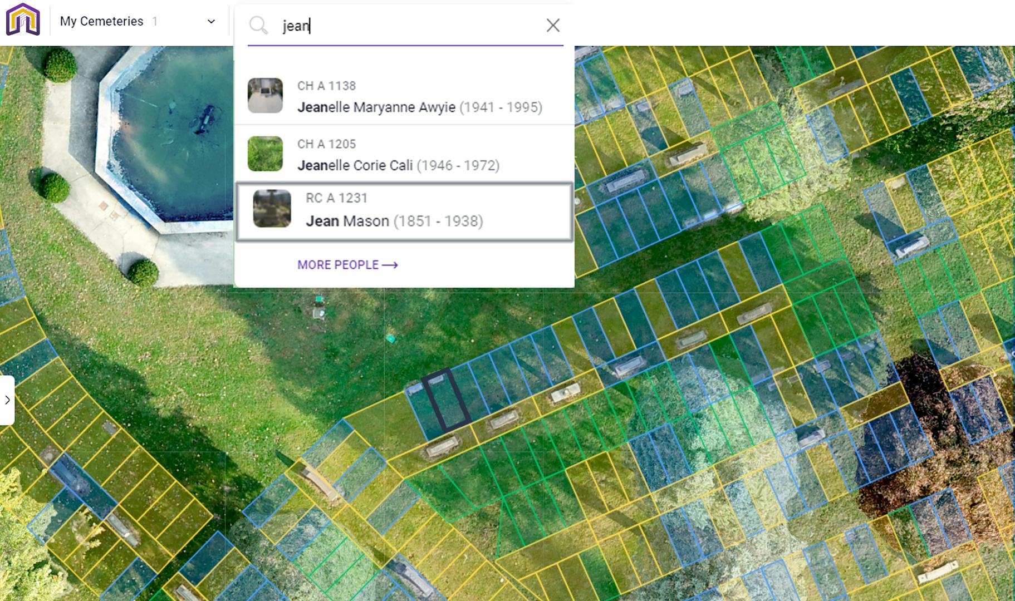Screen dimensions: 1015x601
Task: Click the purple cemetery app logo
Action: coord(23,19)
